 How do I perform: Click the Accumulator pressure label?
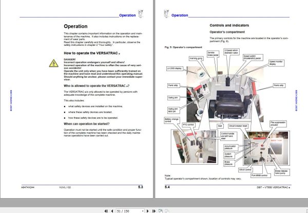point(231,147)
